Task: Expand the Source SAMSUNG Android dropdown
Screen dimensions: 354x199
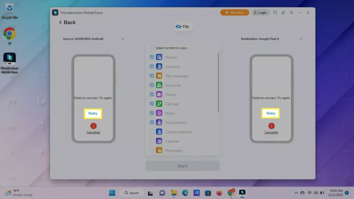Action: 123,39
